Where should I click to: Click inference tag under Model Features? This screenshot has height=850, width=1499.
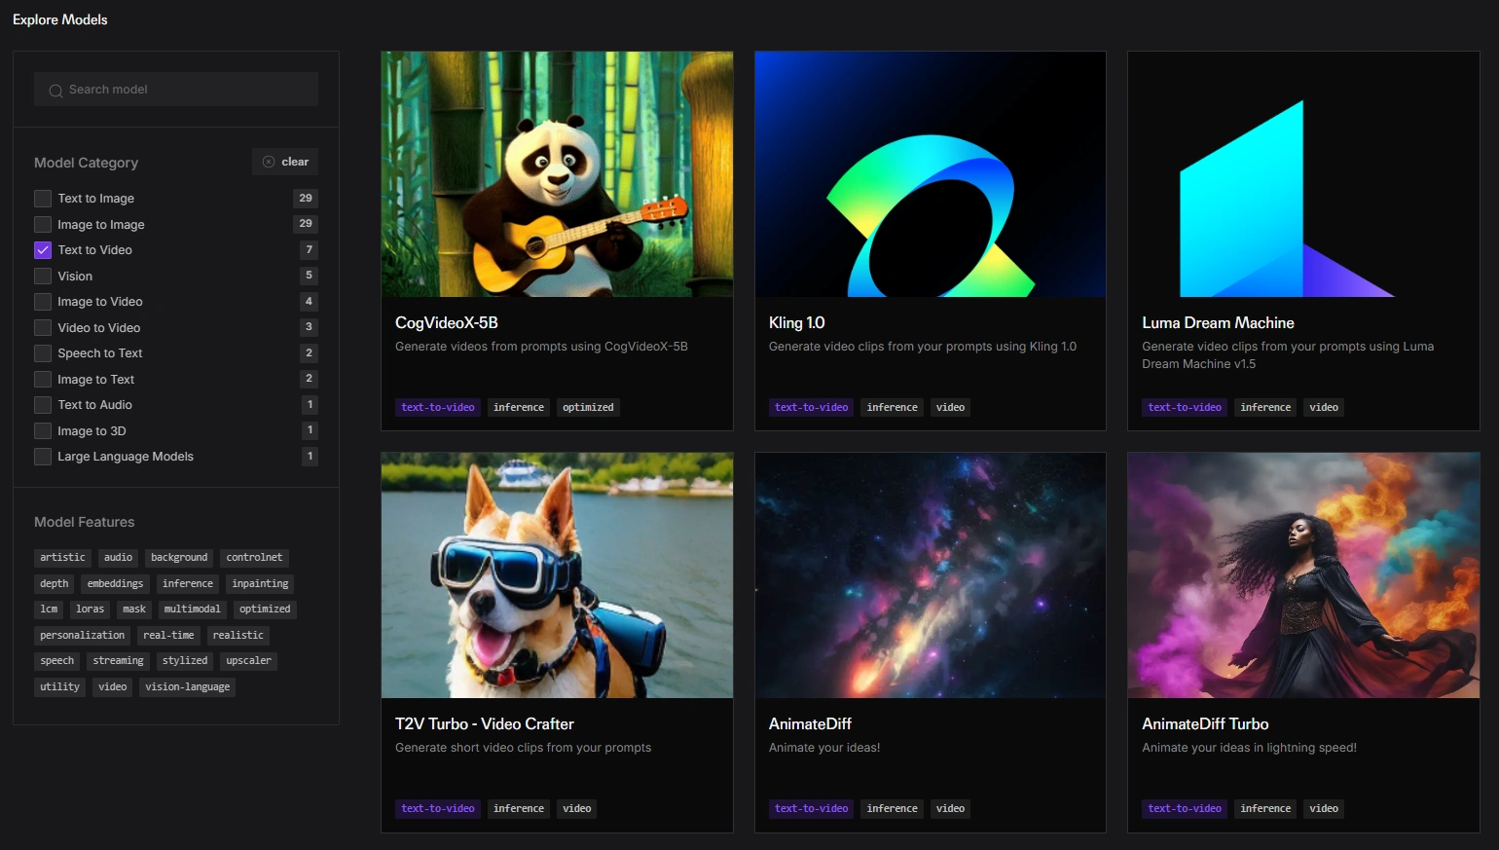click(188, 584)
